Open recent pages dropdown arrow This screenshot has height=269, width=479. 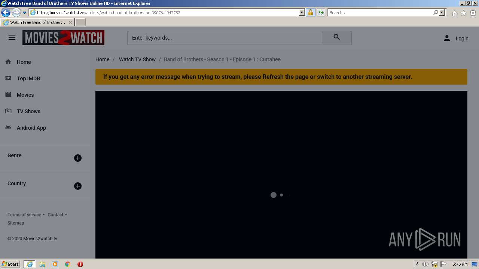[x=24, y=12]
